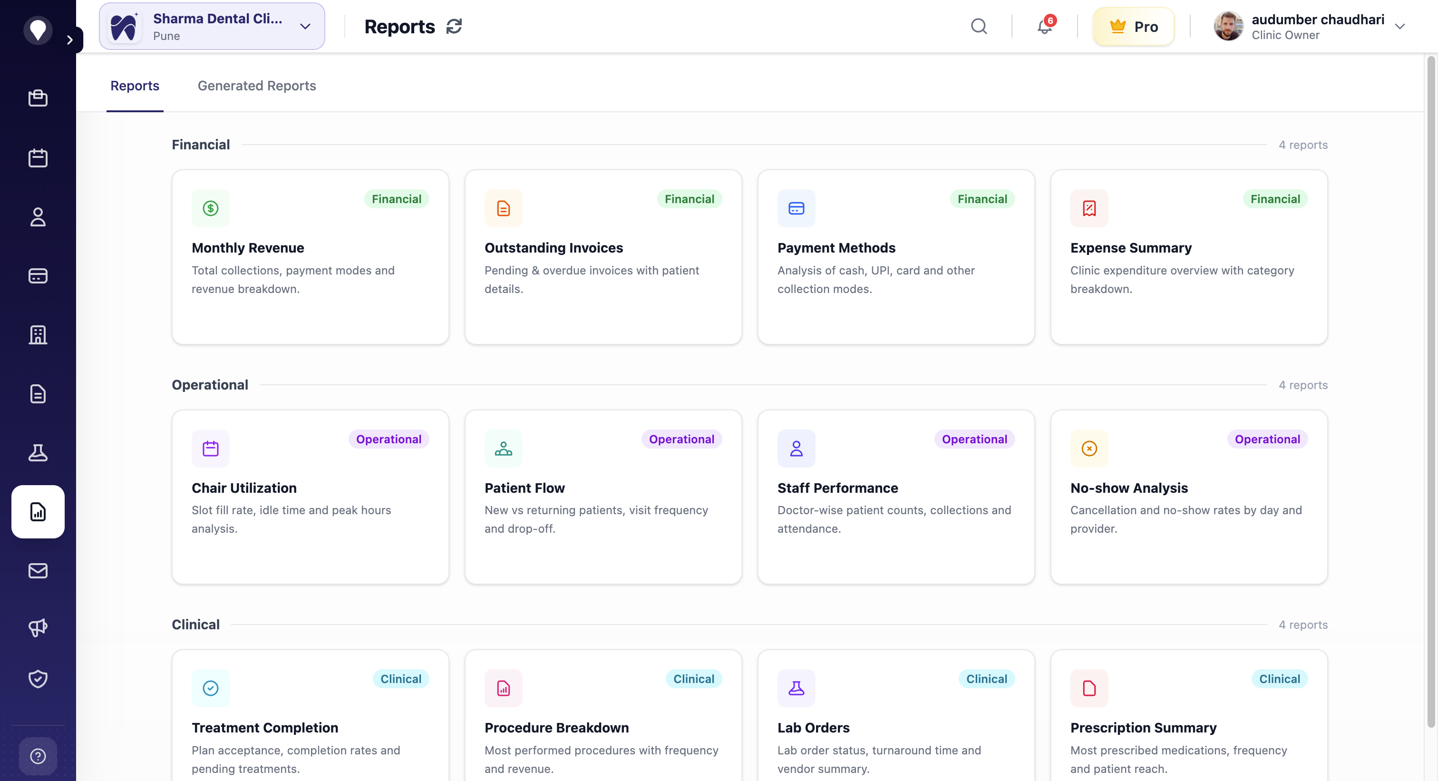
Task: Click the Clinical section heading
Action: [195, 624]
